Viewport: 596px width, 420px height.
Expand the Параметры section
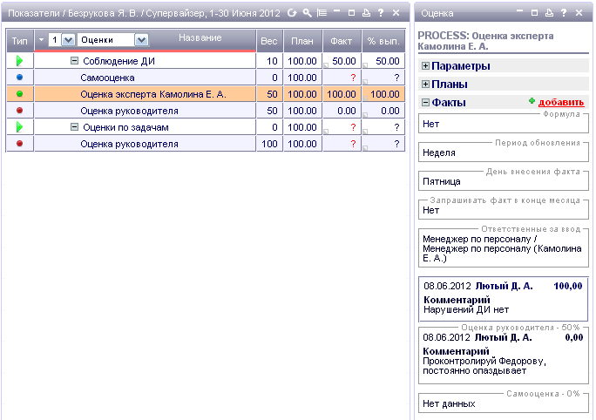(425, 65)
